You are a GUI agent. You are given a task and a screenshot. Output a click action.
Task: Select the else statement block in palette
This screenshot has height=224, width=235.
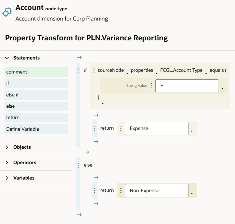36,106
